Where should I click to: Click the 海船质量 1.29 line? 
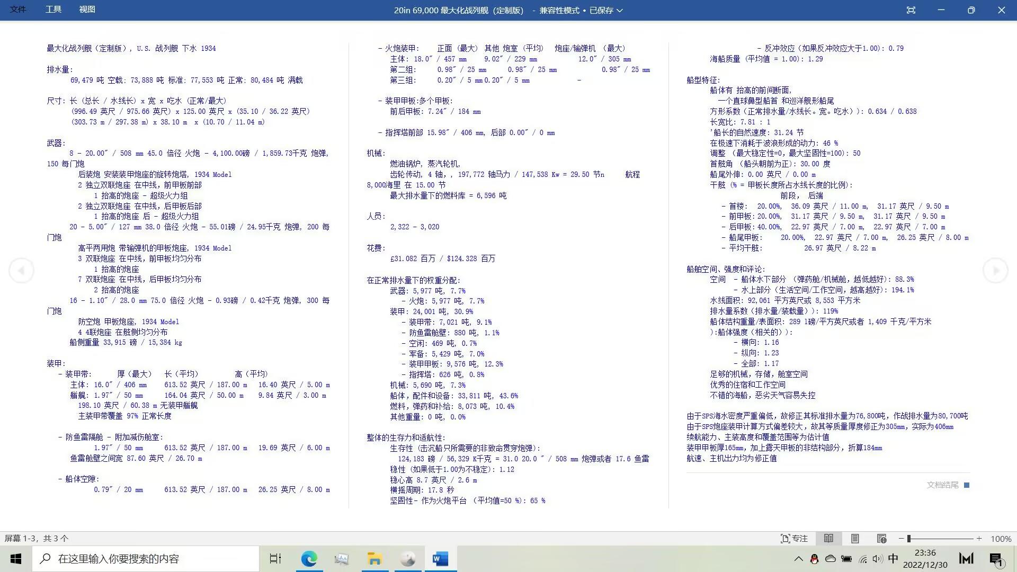(x=766, y=59)
